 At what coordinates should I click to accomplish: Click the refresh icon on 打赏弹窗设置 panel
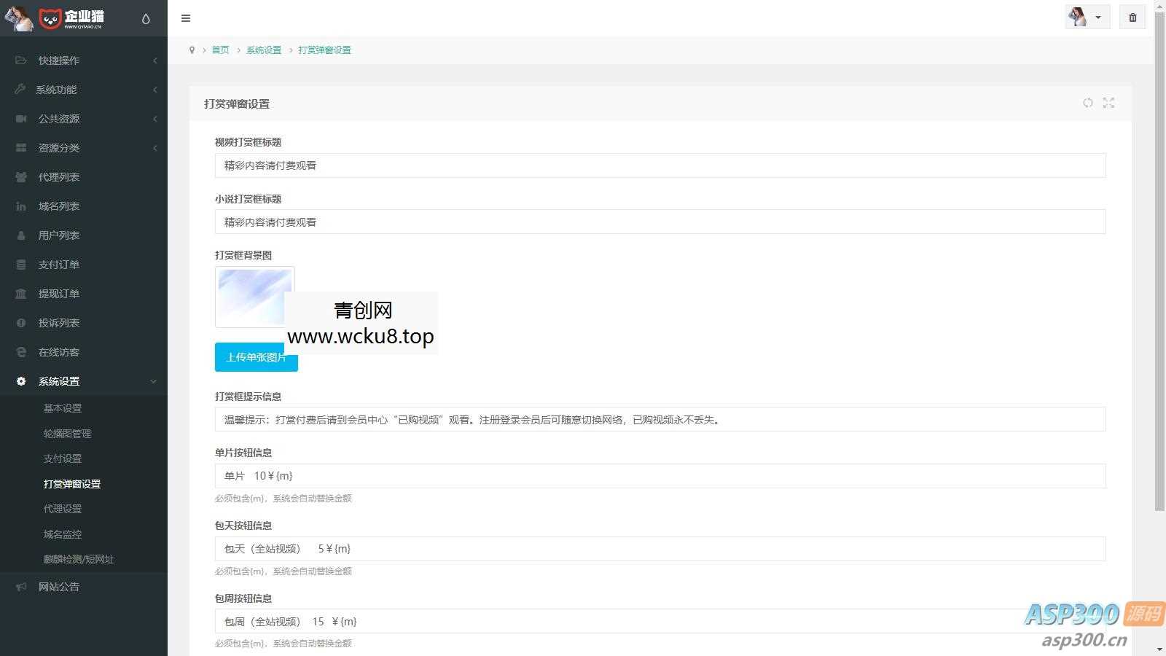(1088, 103)
